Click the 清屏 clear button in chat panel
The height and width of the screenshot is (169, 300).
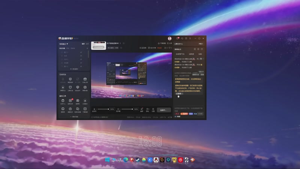tap(202, 74)
